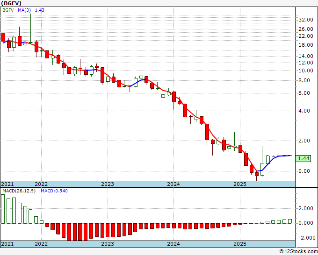Click the 26.00 price axis label
318x255 pixels.
(306, 29)
